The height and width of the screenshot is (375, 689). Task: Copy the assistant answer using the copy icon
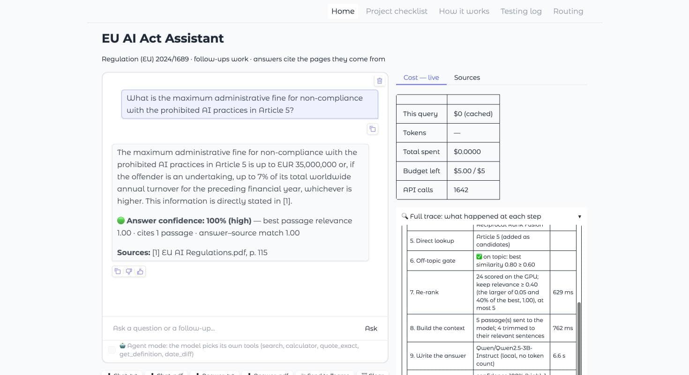tap(118, 271)
